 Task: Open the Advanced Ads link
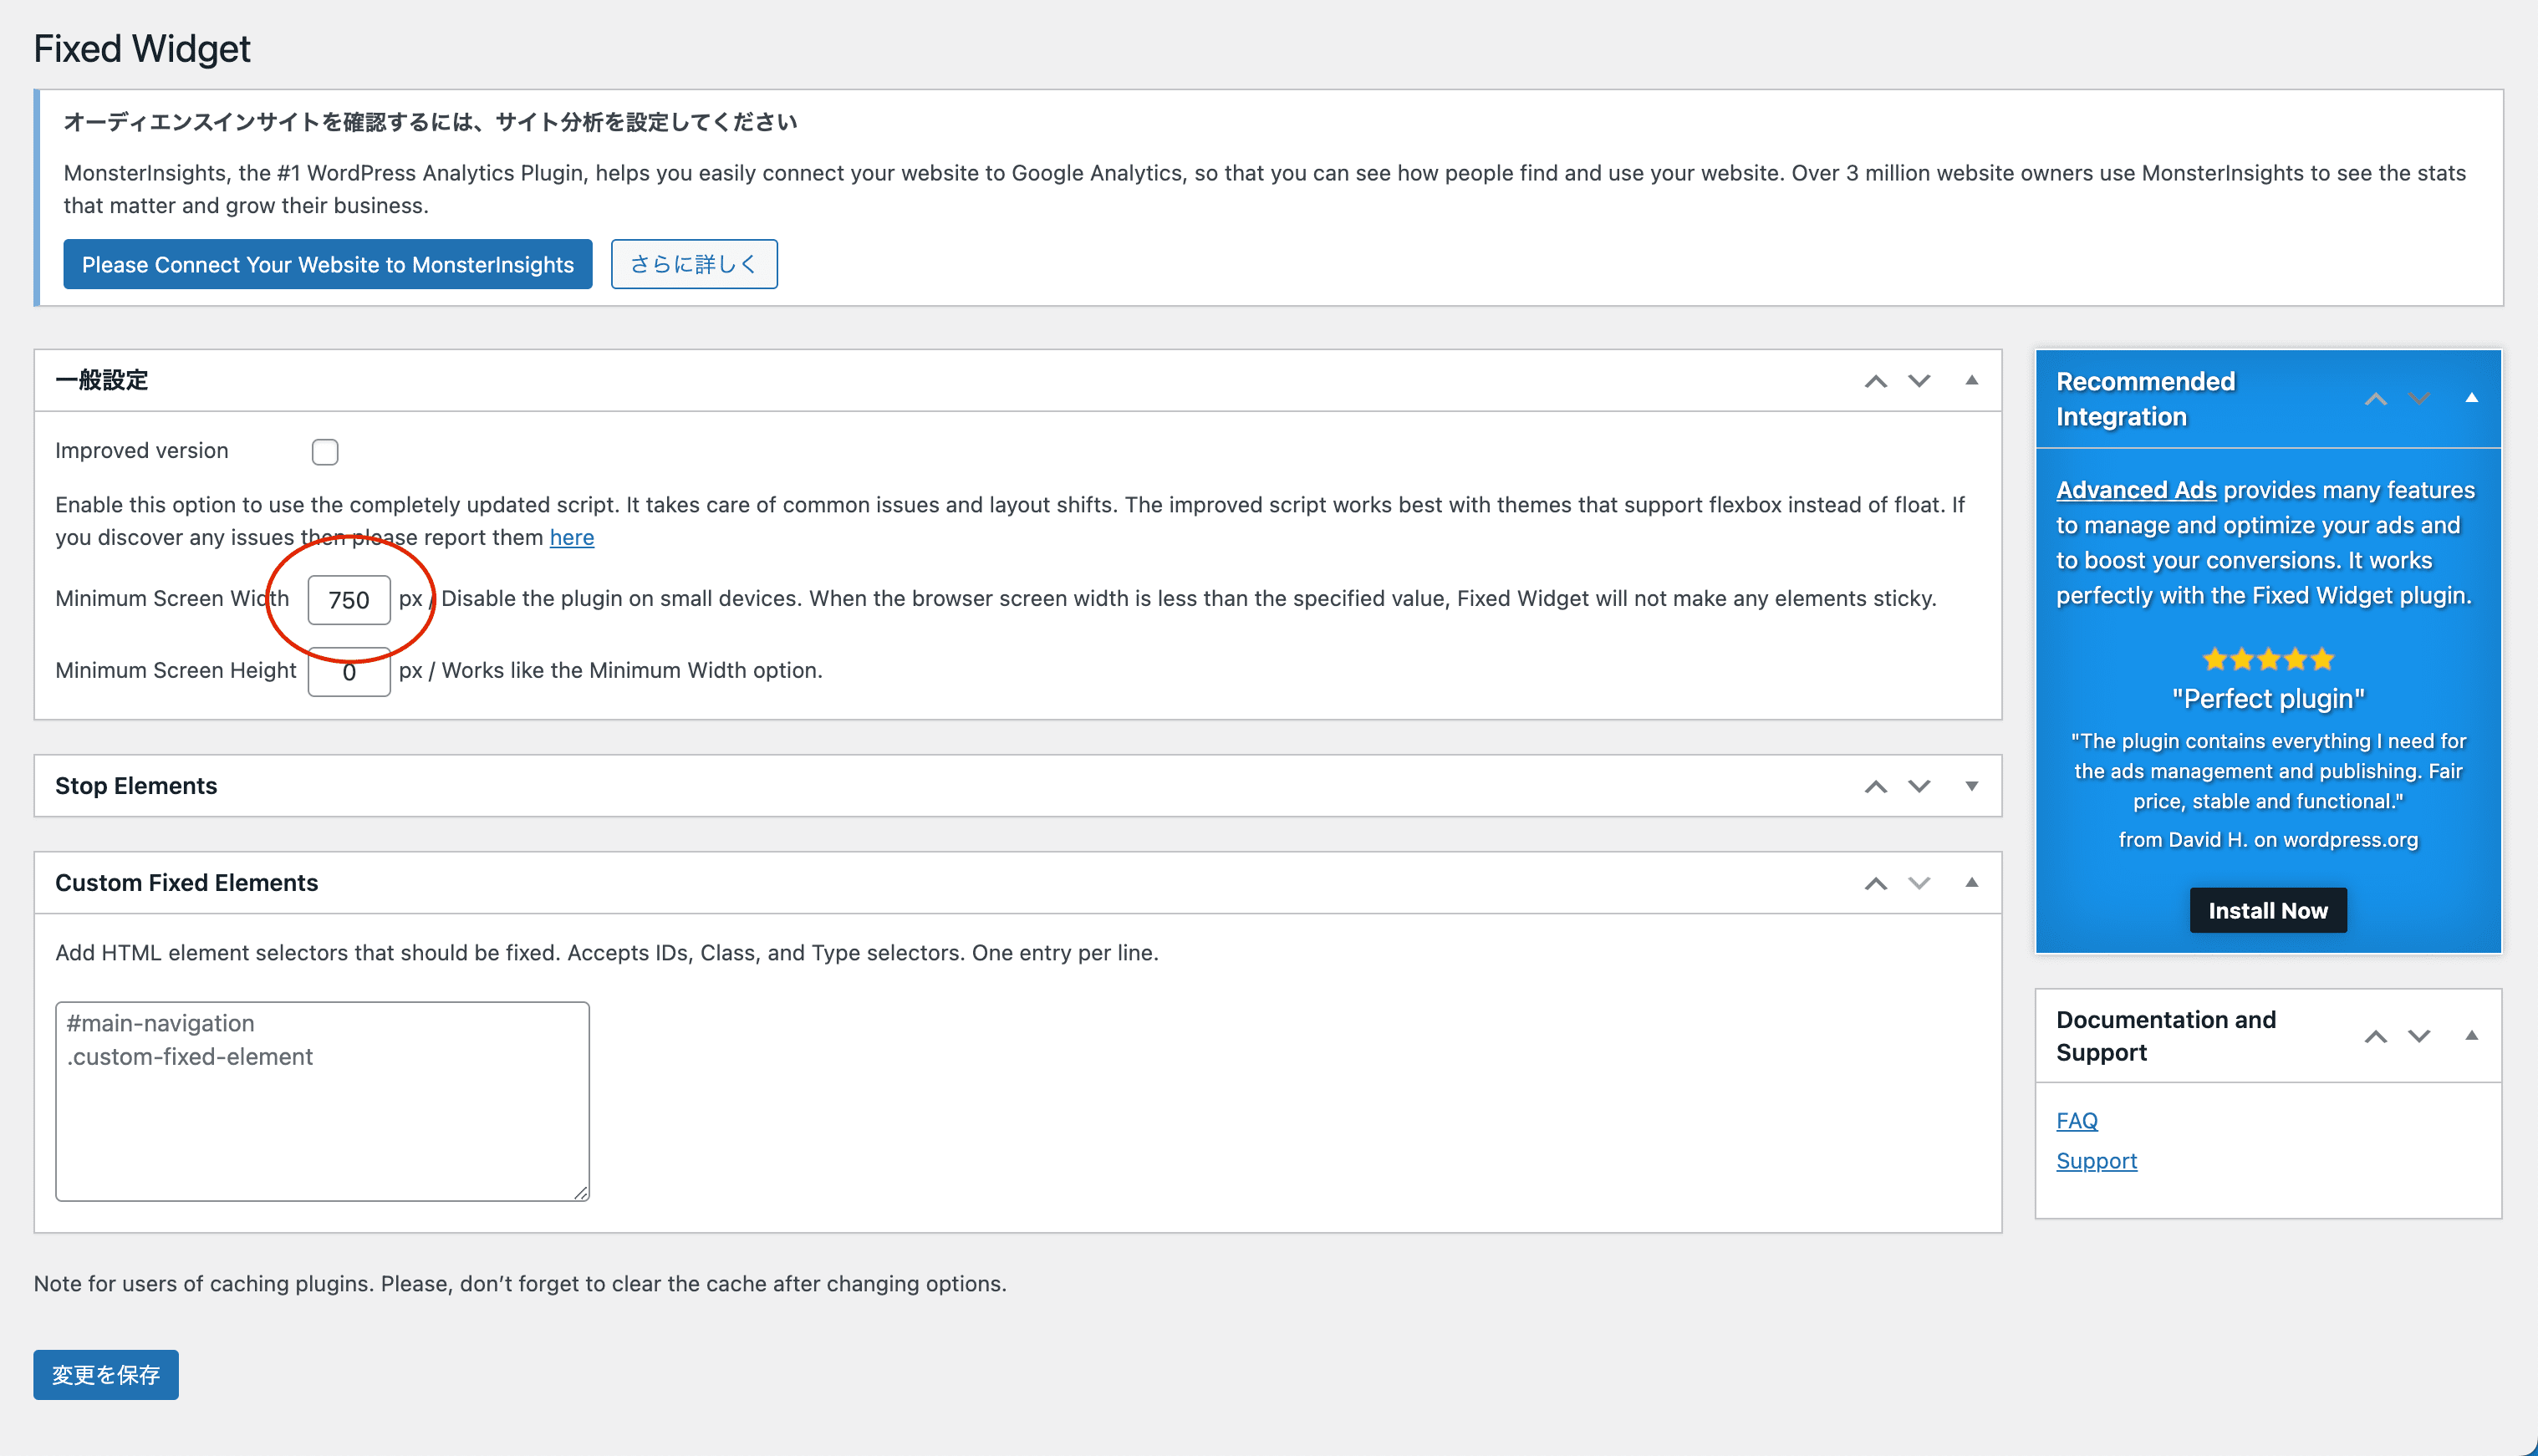tap(2136, 490)
